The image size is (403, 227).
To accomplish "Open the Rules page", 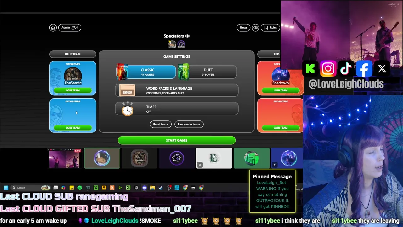I will (270, 28).
